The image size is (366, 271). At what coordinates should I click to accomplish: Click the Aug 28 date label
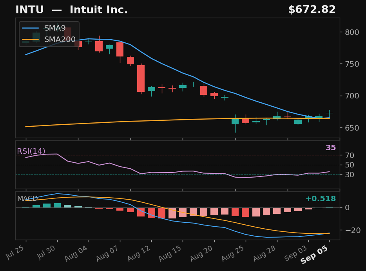(265, 253)
